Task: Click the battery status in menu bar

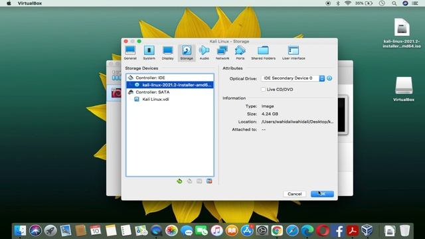Action: 364,3
